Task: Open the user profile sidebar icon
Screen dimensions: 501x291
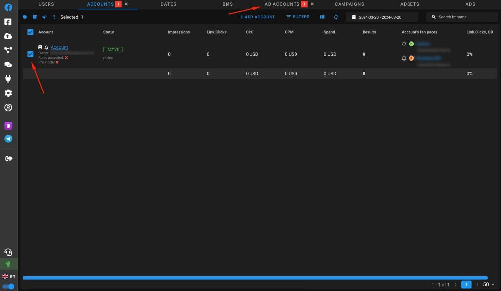Action: pyautogui.click(x=8, y=107)
